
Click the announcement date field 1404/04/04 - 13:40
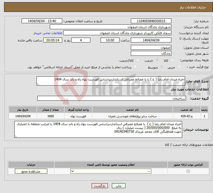(42, 21)
